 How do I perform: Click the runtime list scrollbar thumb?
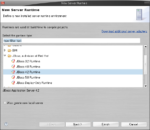(146, 64)
